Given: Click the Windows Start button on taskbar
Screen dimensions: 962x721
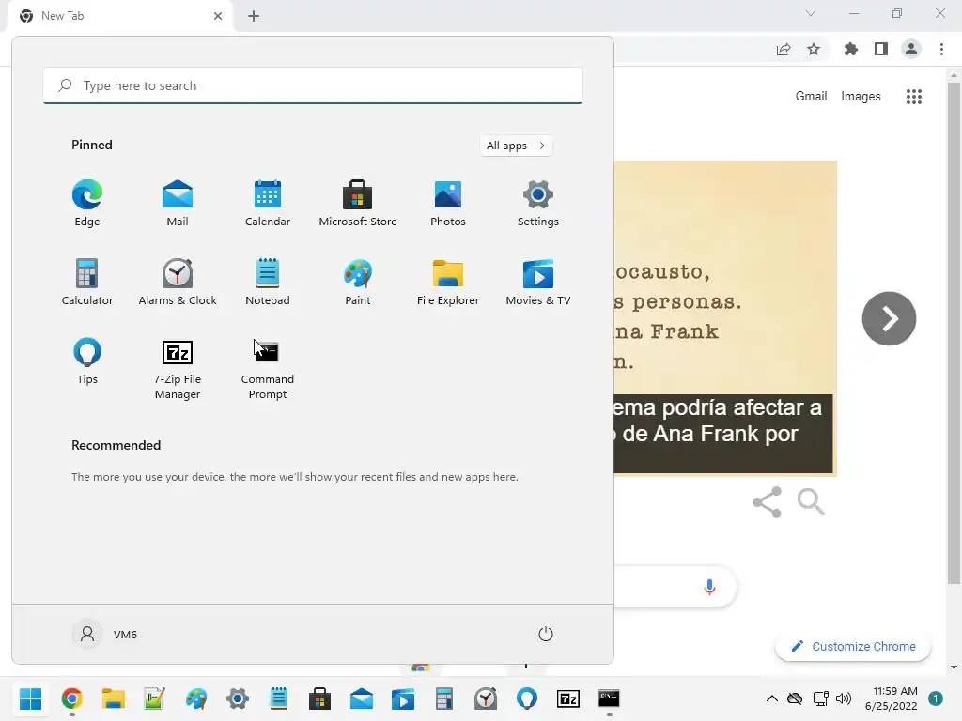Looking at the screenshot, I should pyautogui.click(x=30, y=698).
